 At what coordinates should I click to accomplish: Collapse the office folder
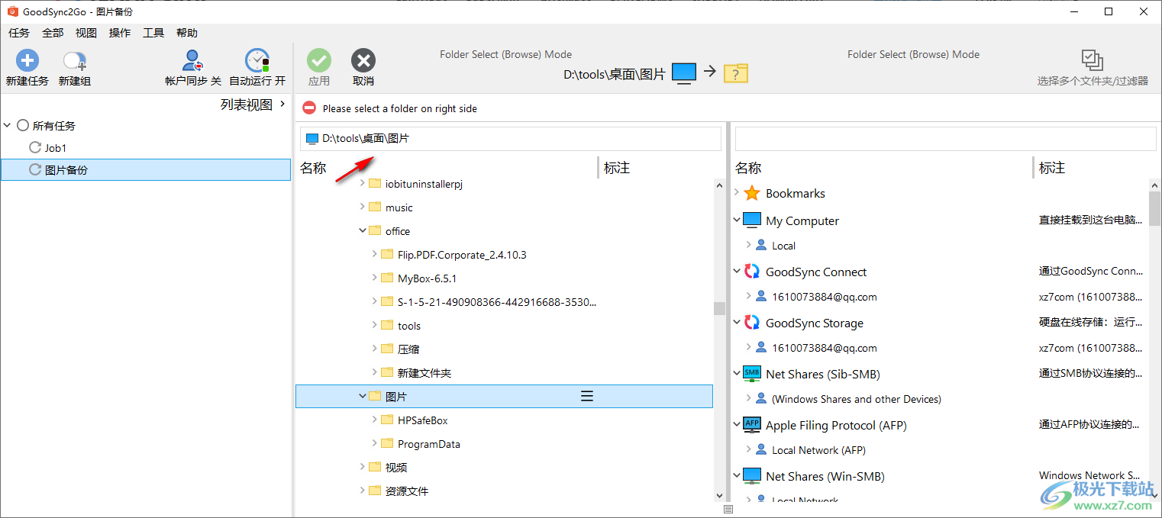pos(363,230)
